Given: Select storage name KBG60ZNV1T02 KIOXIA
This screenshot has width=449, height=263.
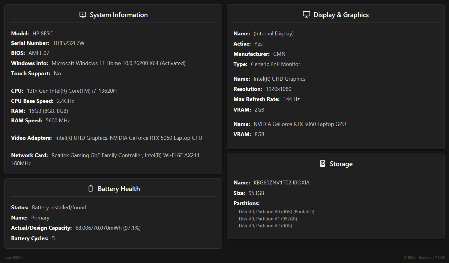Looking at the screenshot, I should click(x=282, y=183).
